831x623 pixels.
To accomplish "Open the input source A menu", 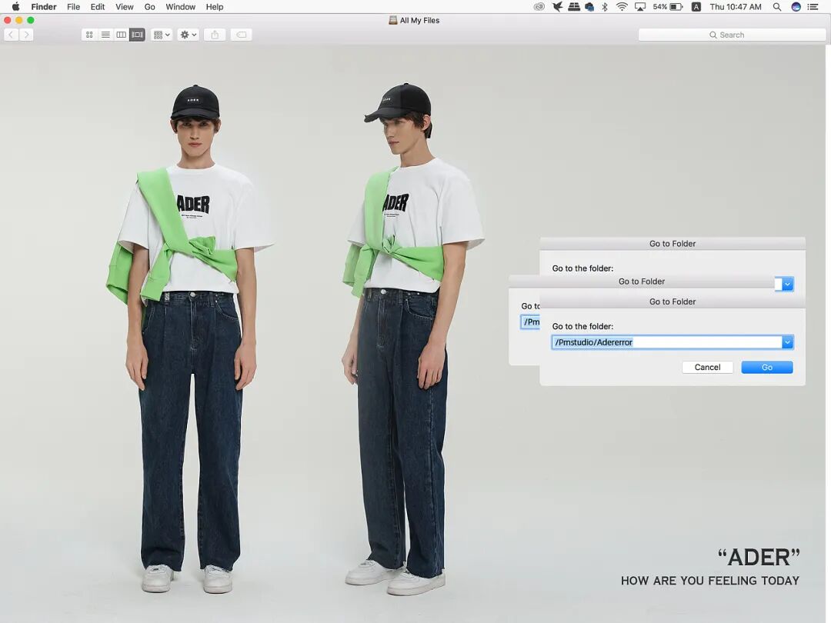I will [696, 7].
